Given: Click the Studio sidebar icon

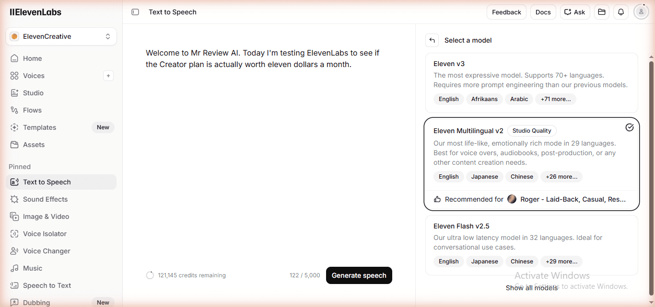Looking at the screenshot, I should [x=14, y=93].
